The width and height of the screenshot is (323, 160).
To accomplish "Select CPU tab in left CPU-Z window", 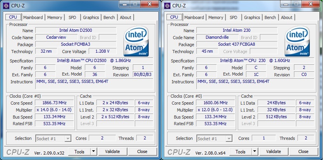I will click(13, 17).
